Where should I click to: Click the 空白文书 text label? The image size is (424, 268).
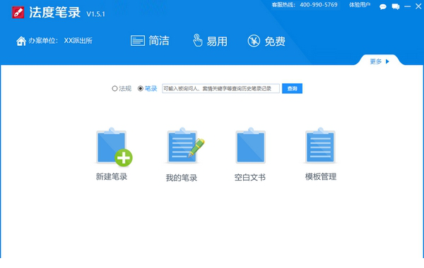250,177
